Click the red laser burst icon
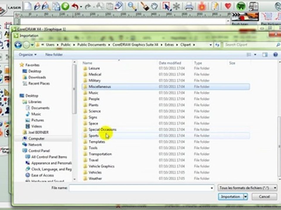The width and height of the screenshot is (281, 210). pos(202,7)
